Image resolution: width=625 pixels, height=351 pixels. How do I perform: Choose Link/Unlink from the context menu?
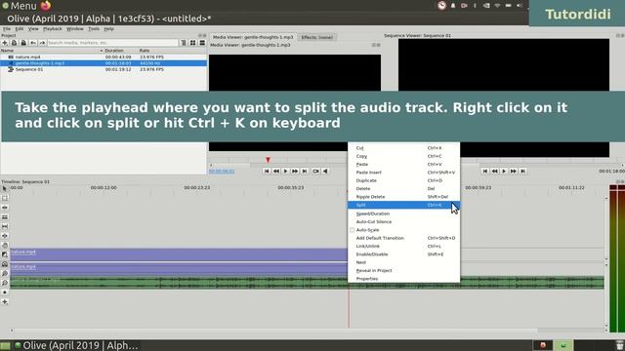click(403, 247)
